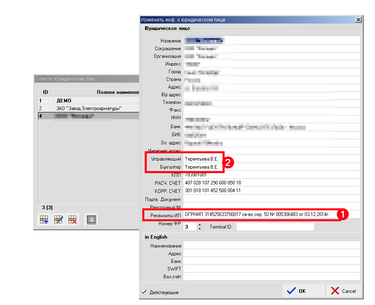Click the delete record icon
The width and height of the screenshot is (375, 305).
(73, 220)
